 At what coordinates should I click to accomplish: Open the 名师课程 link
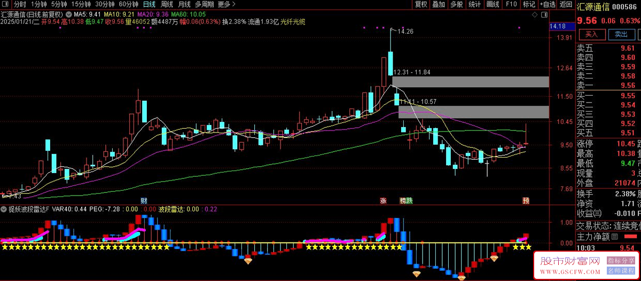click(x=621, y=271)
